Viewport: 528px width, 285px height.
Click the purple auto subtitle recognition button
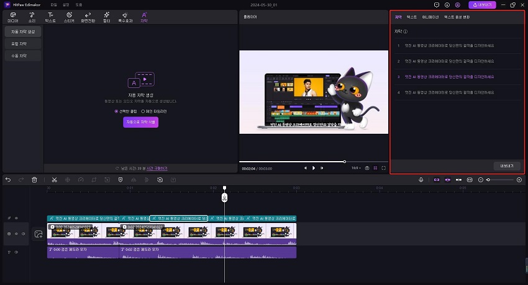141,122
